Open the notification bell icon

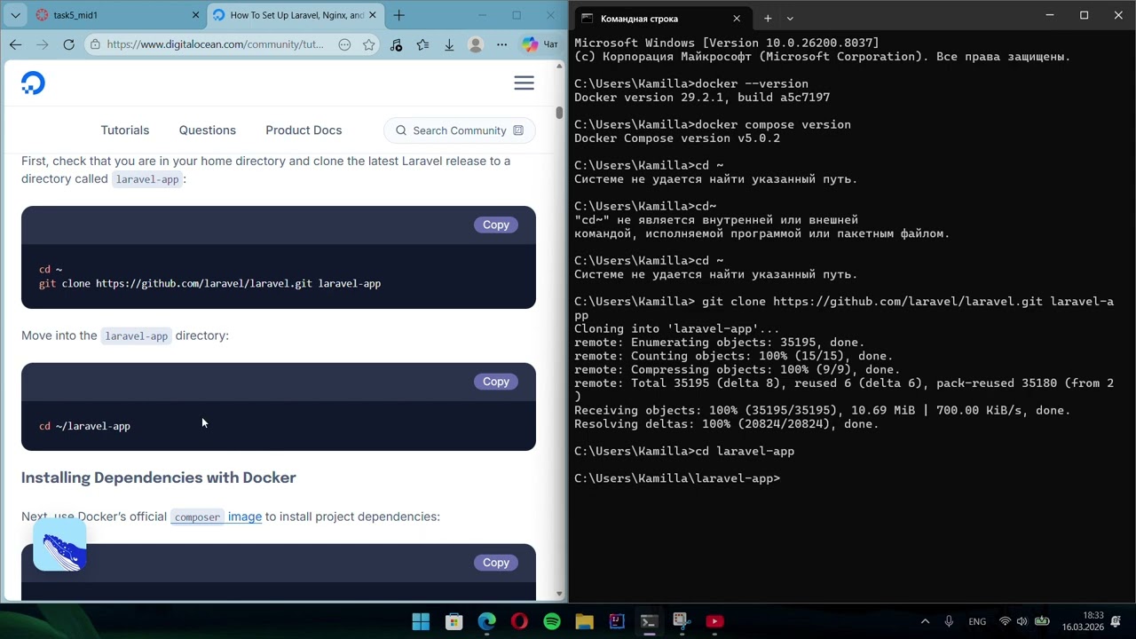coord(1117,621)
